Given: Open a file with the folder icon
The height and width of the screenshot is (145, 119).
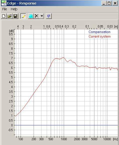Looking at the screenshot, I should coord(10,16).
